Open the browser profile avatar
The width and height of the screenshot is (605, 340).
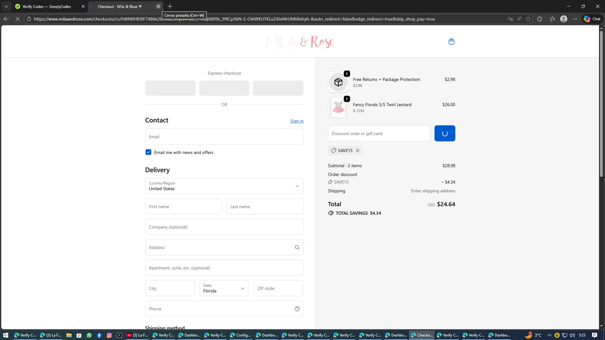pyautogui.click(x=564, y=19)
